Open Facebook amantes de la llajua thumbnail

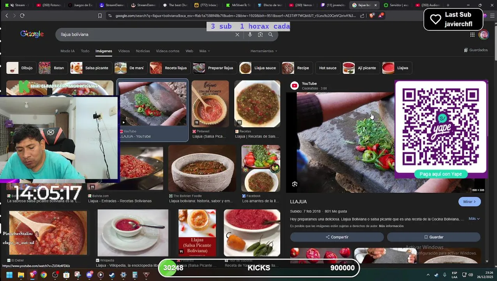tap(261, 169)
